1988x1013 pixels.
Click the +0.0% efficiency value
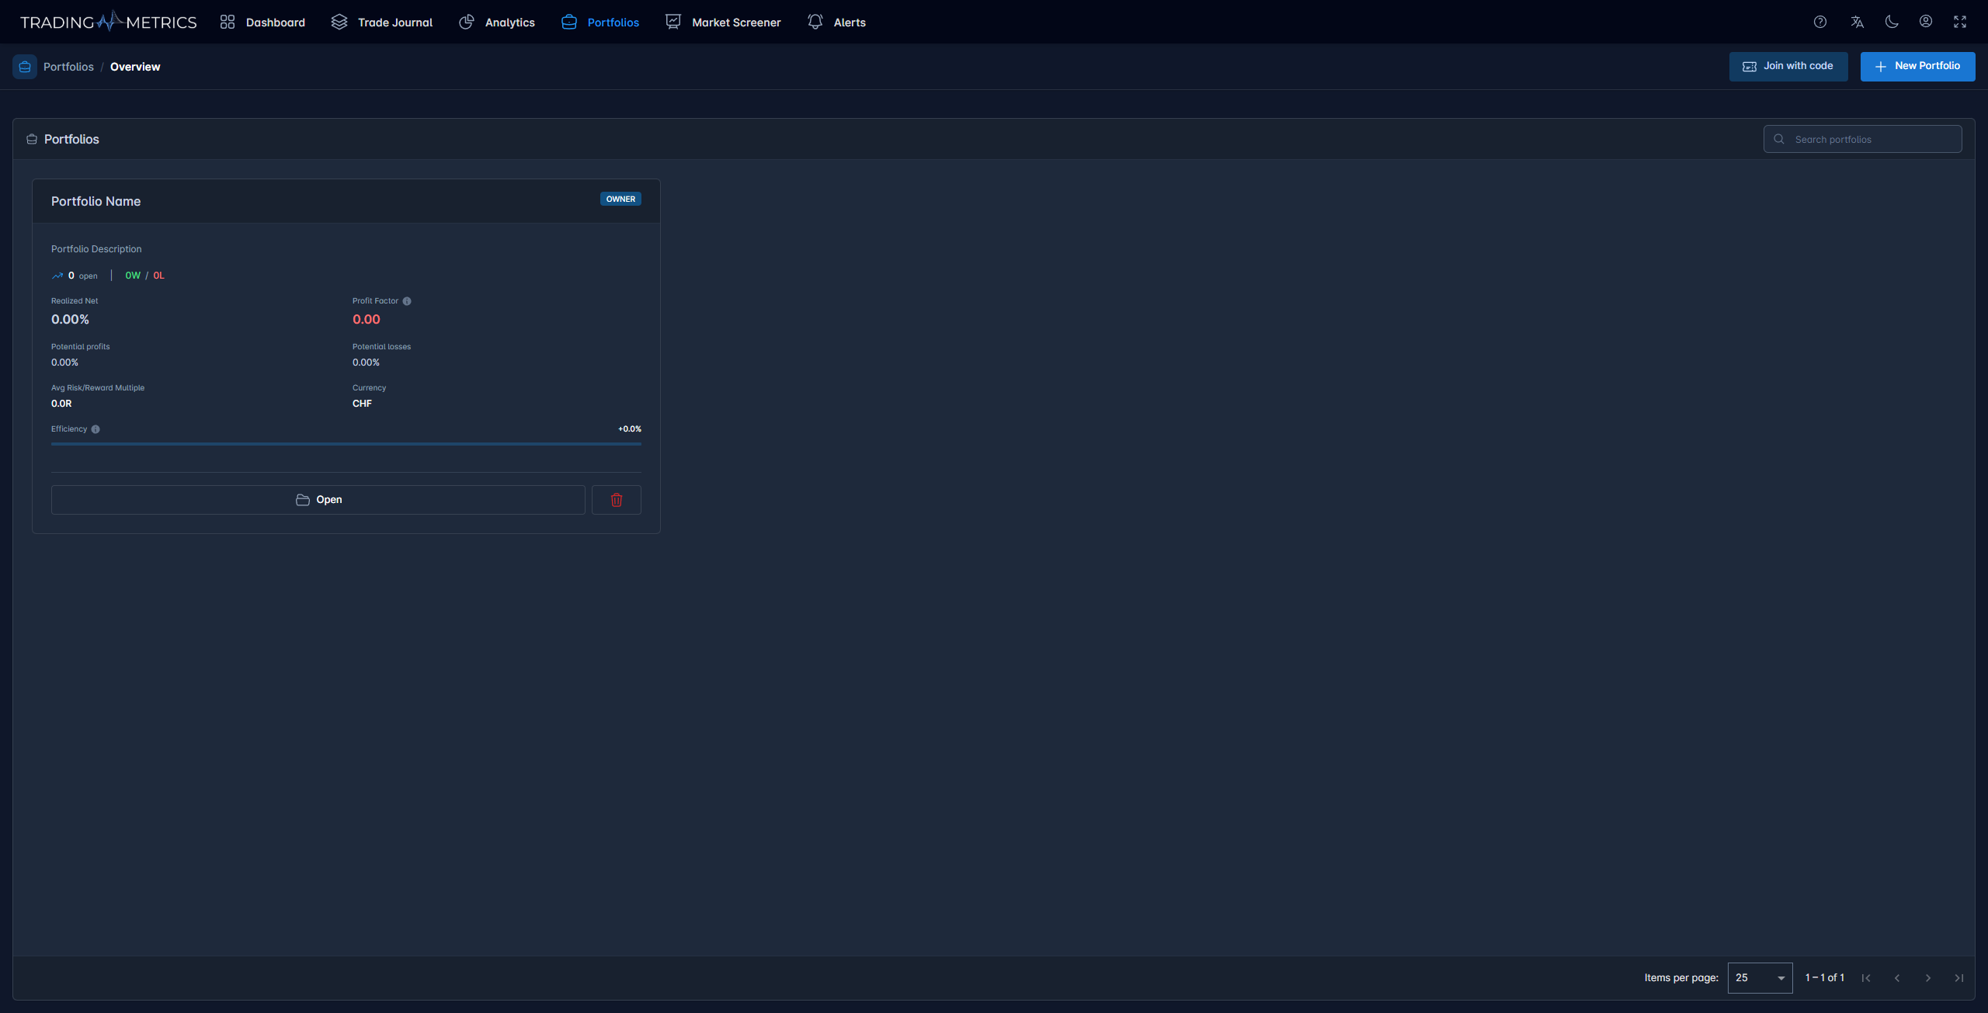[x=630, y=429]
